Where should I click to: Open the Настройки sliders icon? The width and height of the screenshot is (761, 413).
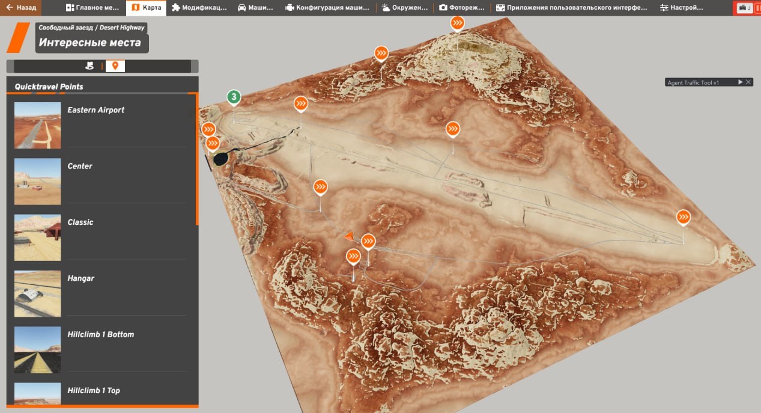point(665,7)
